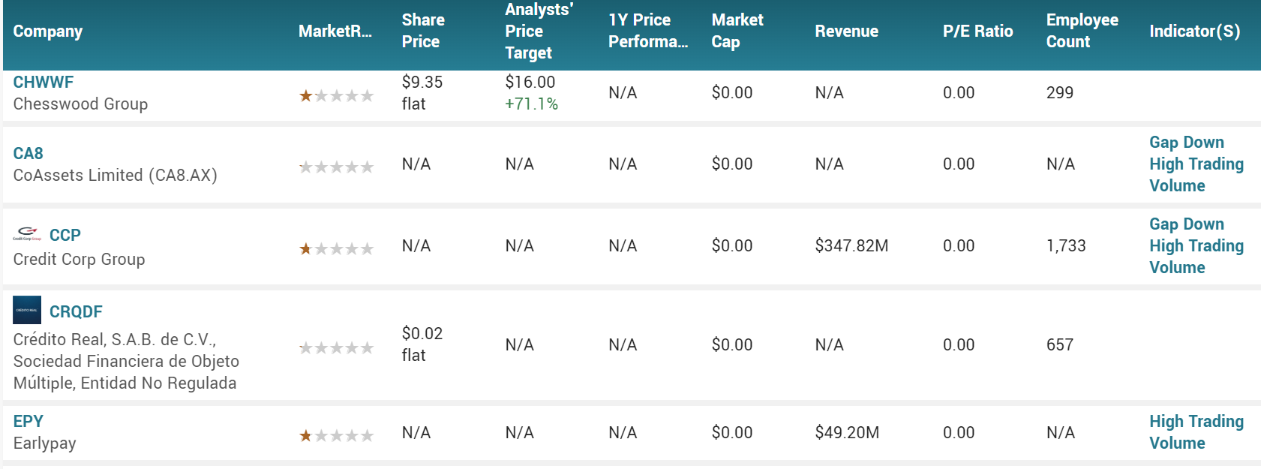The height and width of the screenshot is (469, 1261).
Task: Click the Crédito Real logo thumbnail
Action: coord(27,310)
